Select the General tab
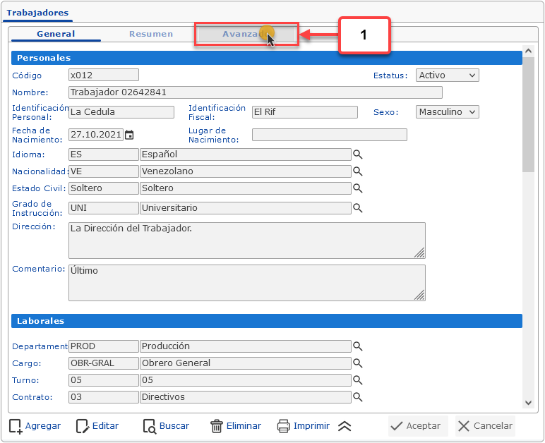Viewport: 545px width, 443px height. (x=56, y=34)
